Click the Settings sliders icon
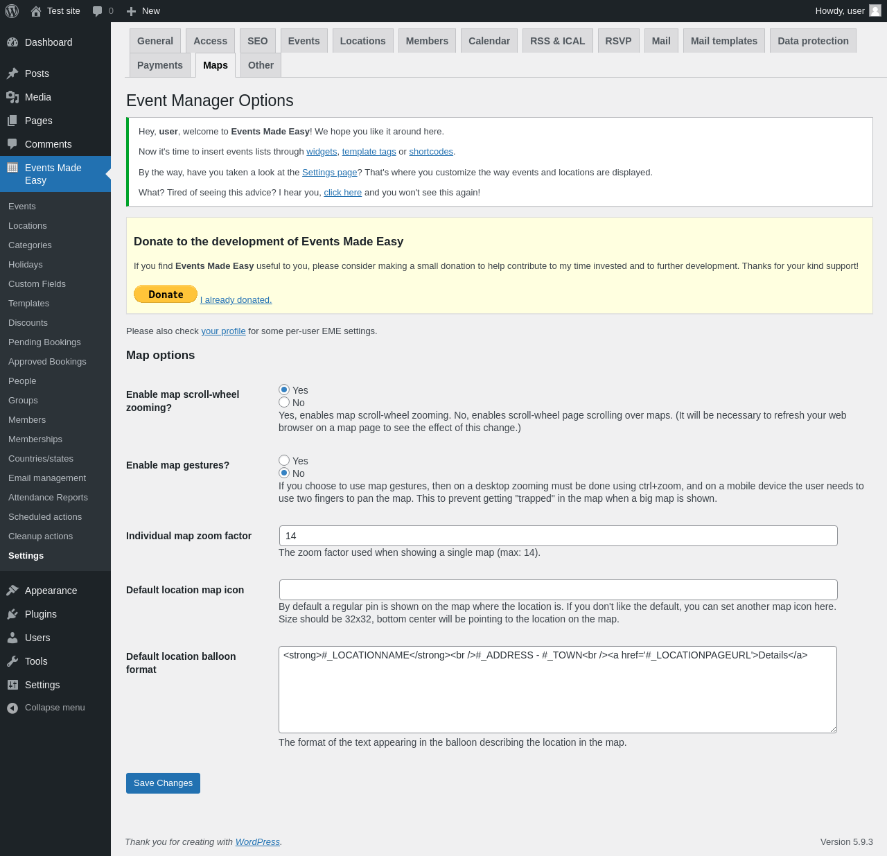Viewport: 887px width, 856px height. [x=12, y=685]
